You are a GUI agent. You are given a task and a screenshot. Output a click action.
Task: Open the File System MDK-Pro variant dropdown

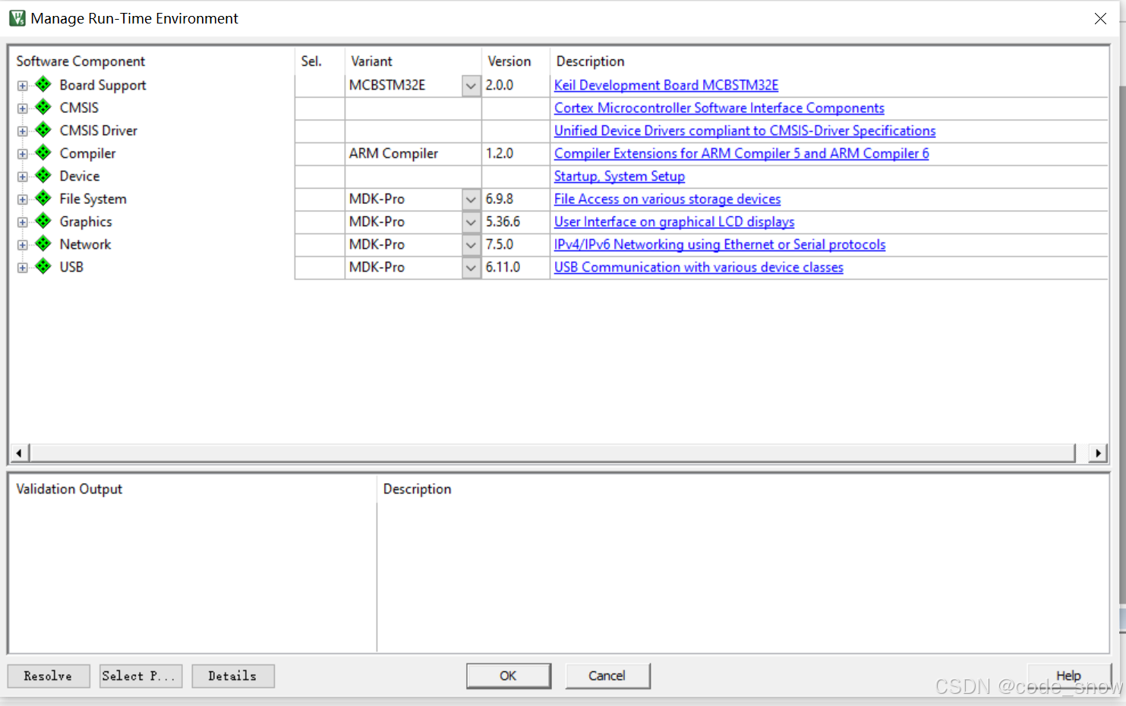(471, 199)
